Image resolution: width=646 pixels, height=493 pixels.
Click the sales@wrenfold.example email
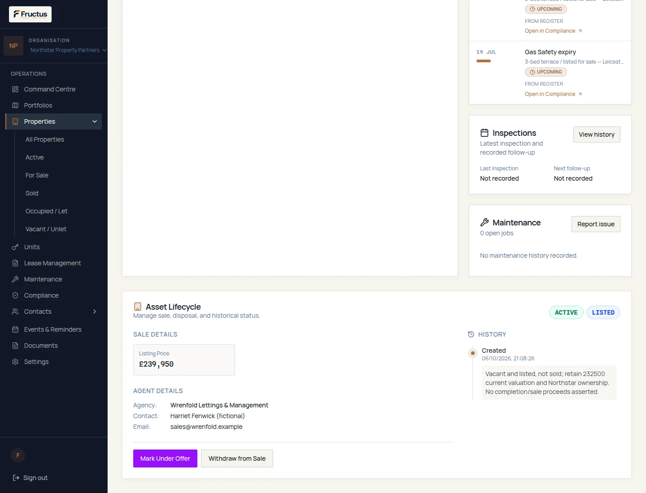pyautogui.click(x=206, y=427)
